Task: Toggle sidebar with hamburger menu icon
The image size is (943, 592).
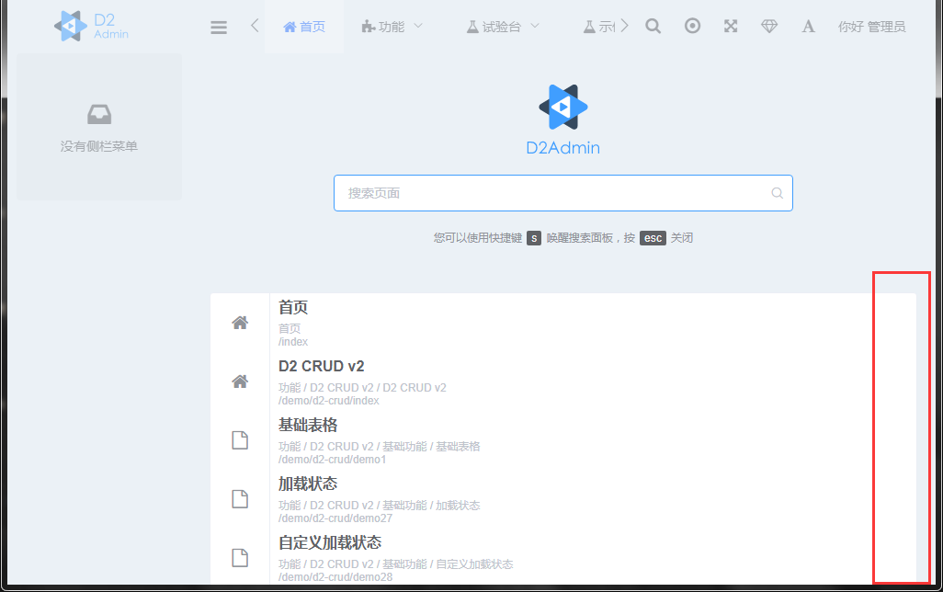Action: pyautogui.click(x=219, y=27)
